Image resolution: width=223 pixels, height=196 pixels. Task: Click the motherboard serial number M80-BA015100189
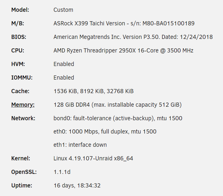pos(169,23)
